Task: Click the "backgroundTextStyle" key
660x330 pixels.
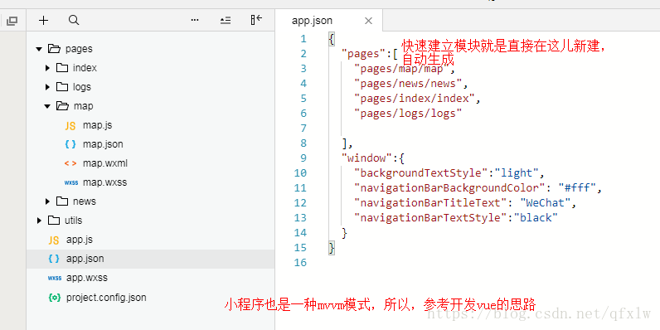Action: coord(421,173)
